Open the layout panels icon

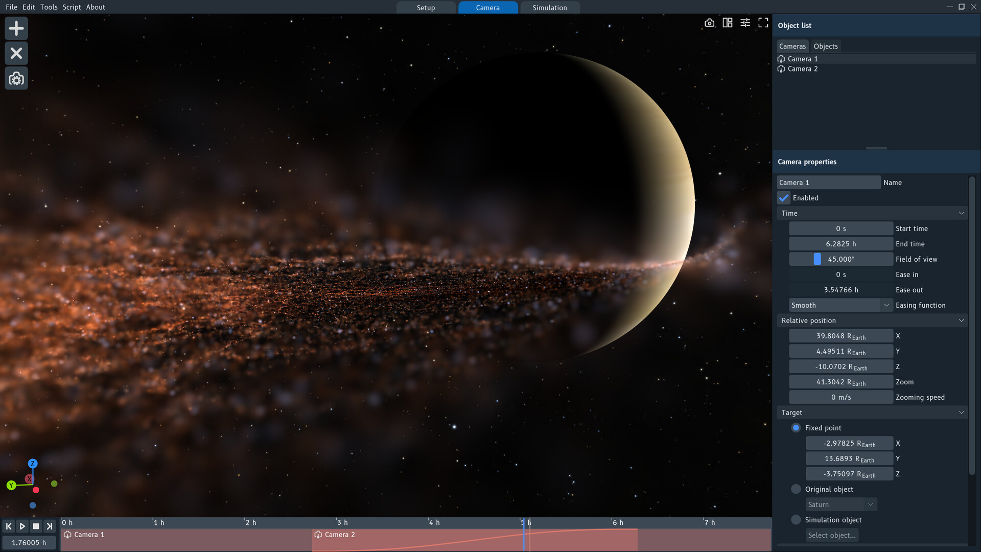[727, 22]
